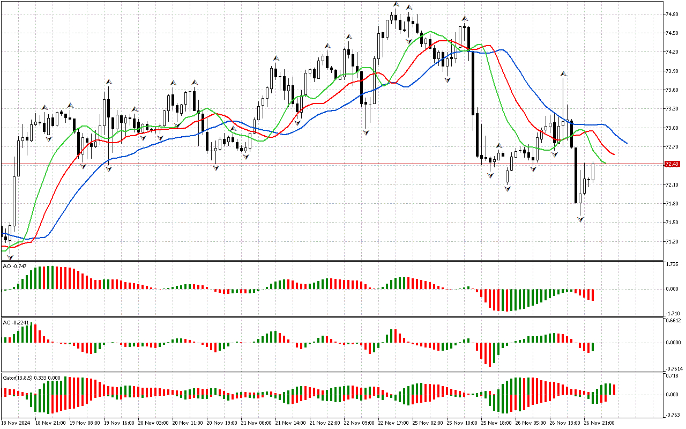Screen dimensions: 686x429
Task: Select the "26 Nov 21:00" time label
Action: click(x=599, y=423)
